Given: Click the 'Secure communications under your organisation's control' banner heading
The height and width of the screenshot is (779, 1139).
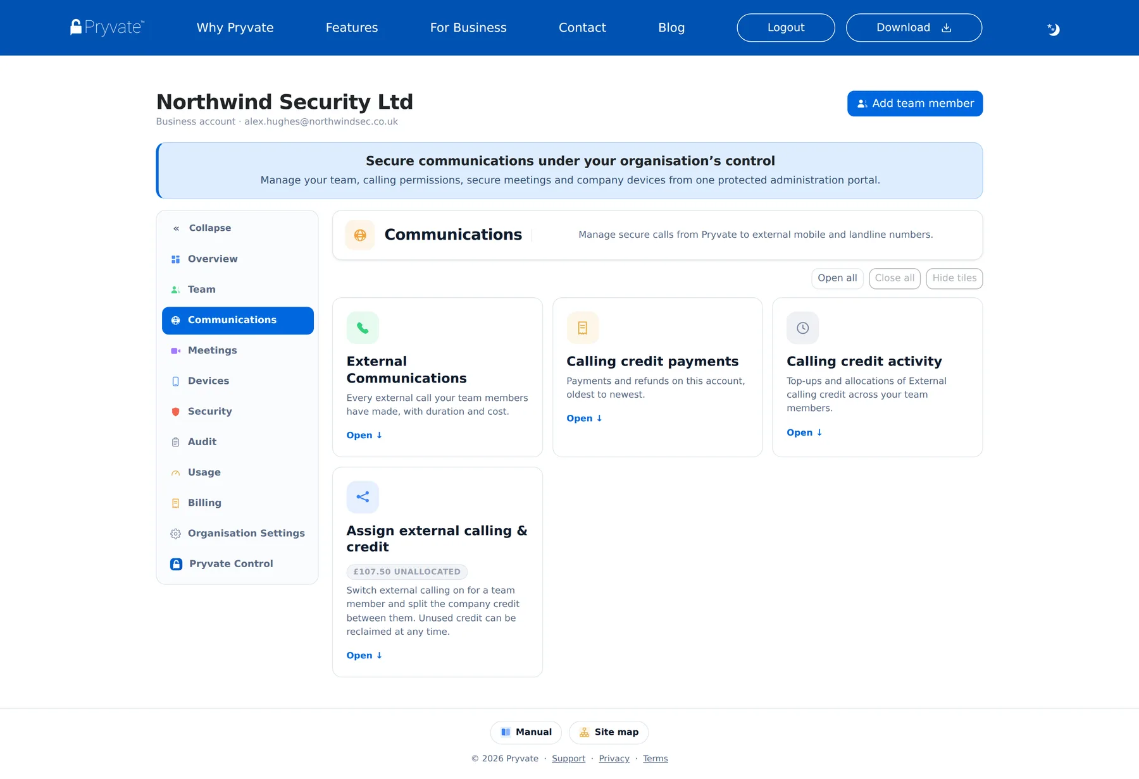Looking at the screenshot, I should pos(570,161).
